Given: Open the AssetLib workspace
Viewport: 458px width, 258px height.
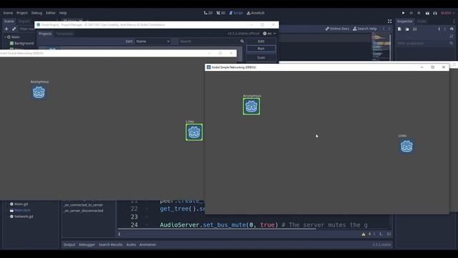Looking at the screenshot, I should pos(255,13).
